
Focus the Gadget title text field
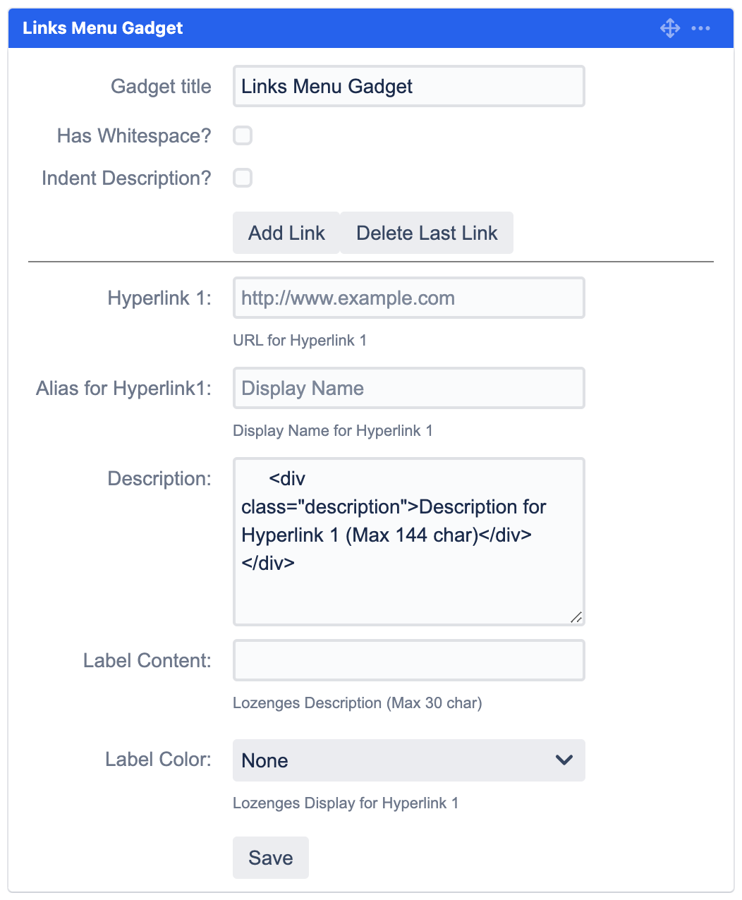[408, 86]
